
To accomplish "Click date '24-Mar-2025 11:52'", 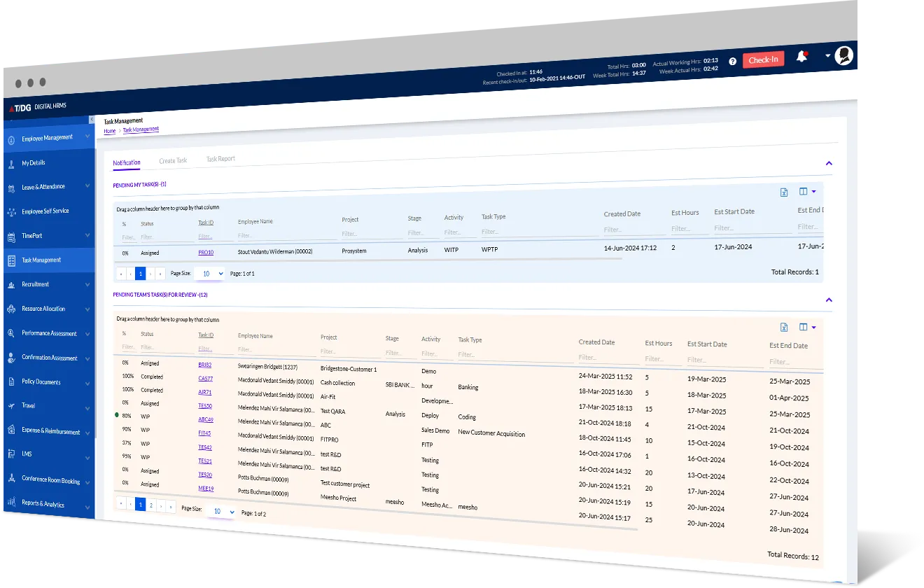I will (x=605, y=377).
